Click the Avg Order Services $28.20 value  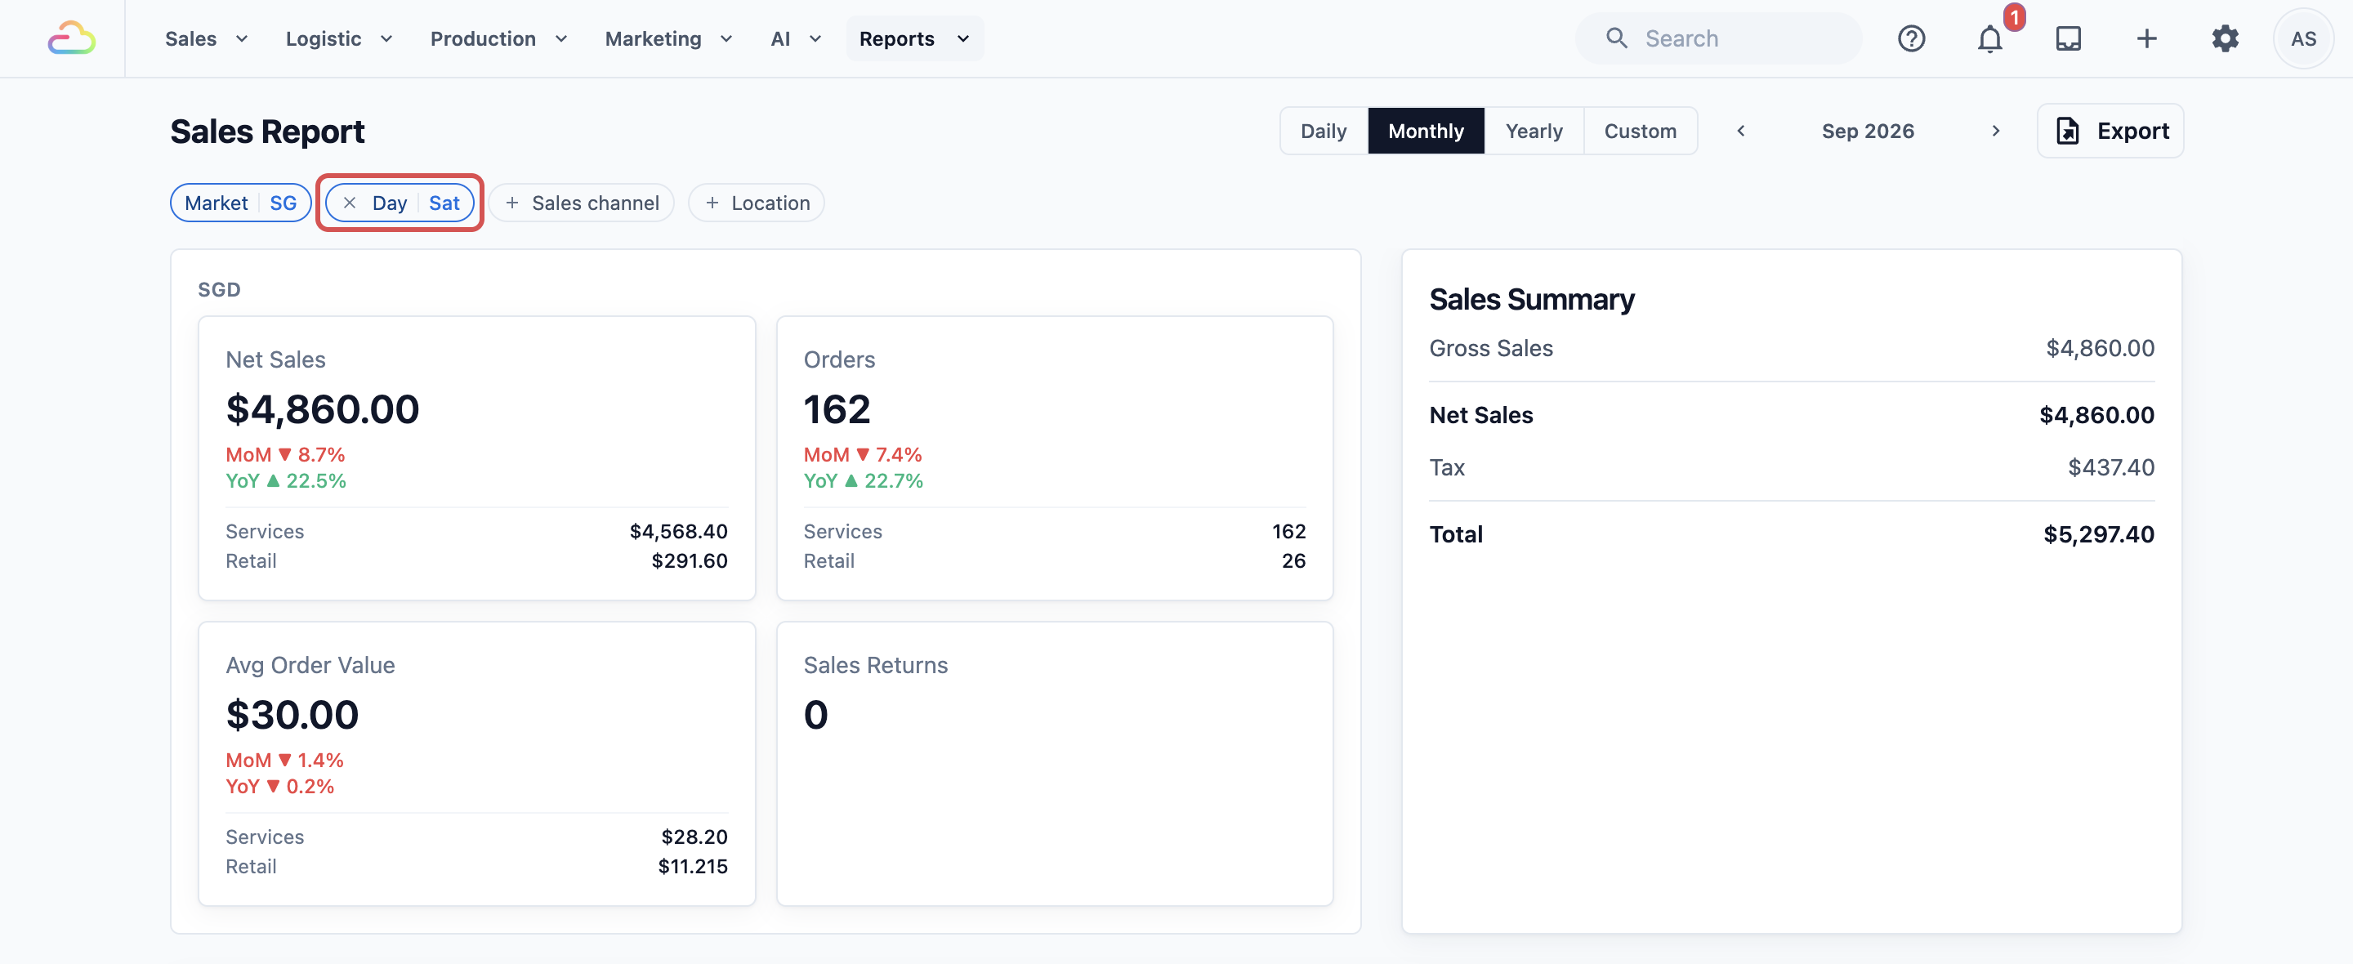click(694, 836)
